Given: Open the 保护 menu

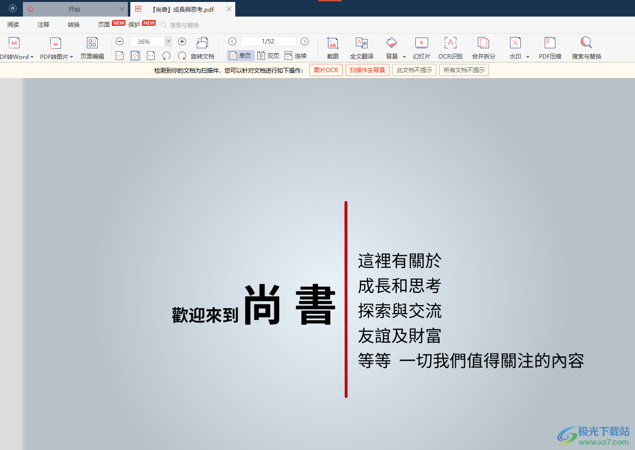Looking at the screenshot, I should 134,25.
